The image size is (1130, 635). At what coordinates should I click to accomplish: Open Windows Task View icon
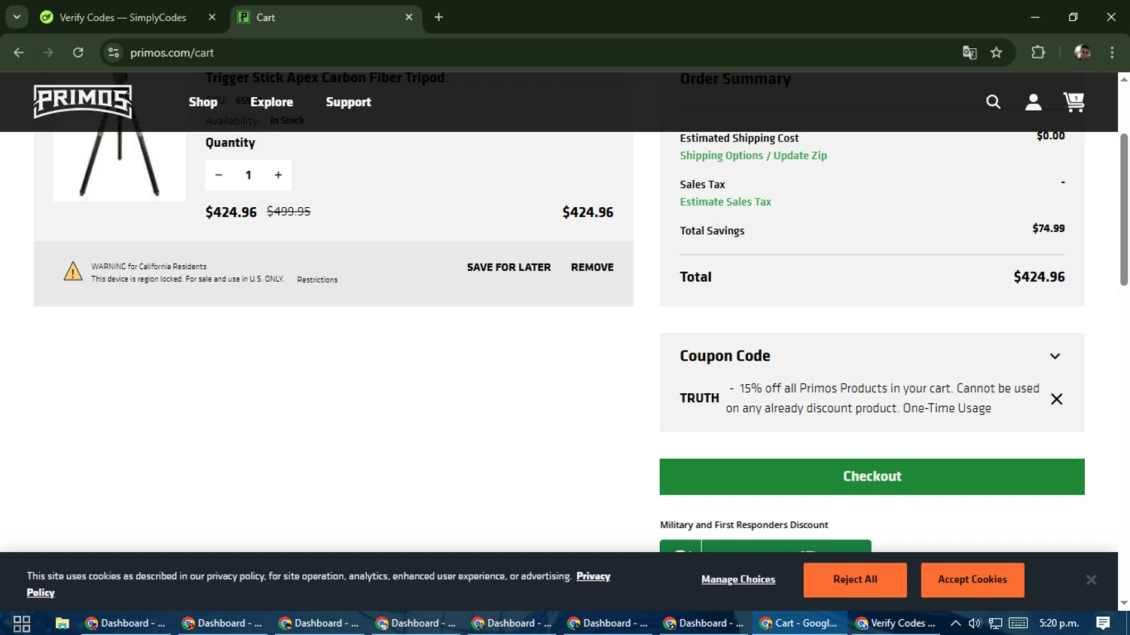click(x=22, y=623)
